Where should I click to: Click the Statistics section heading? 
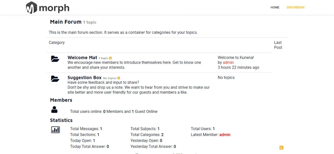61,120
